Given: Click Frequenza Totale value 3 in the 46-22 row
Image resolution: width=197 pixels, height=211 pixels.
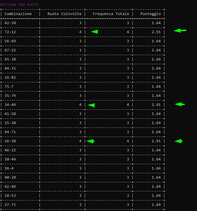Looking at the screenshot, I should 128,150.
